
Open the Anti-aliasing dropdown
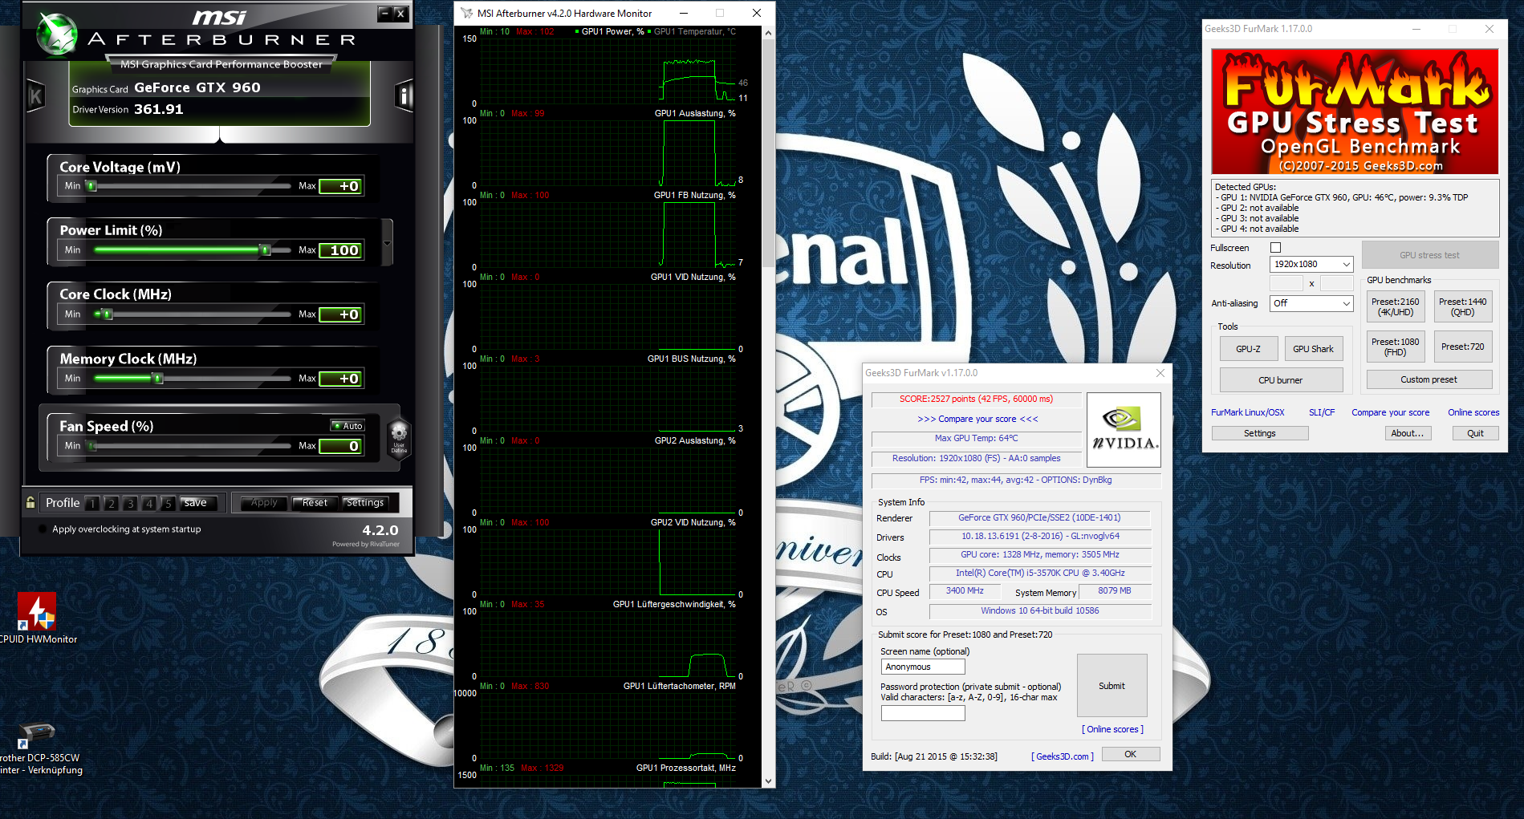[1311, 303]
